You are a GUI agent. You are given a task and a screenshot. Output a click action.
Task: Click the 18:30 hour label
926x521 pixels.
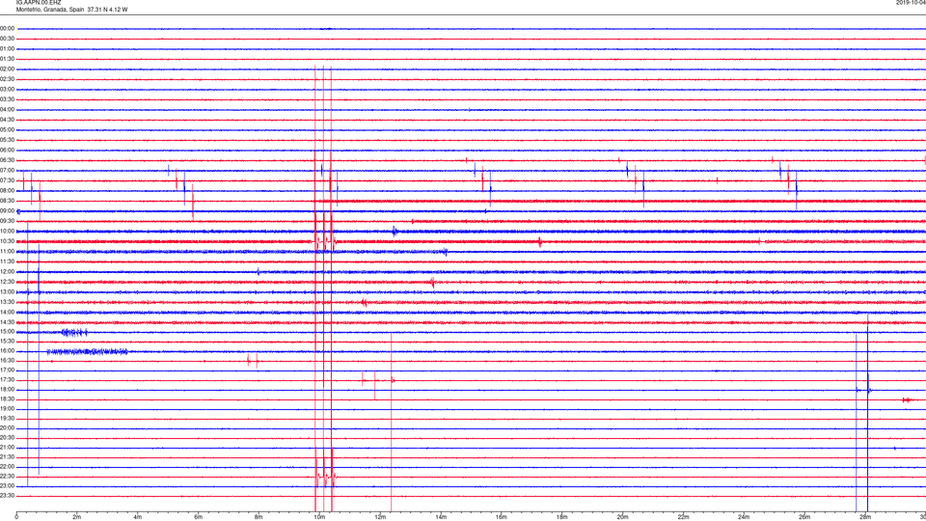pos(7,399)
